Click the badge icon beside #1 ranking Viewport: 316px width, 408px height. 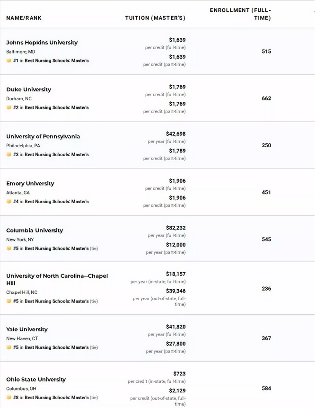coord(9,61)
